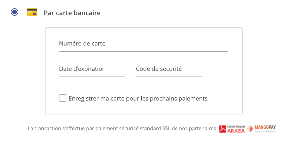Click the "Payment for Marketplaces" tagline
Image resolution: width=301 pixels, height=141 pixels.
pos(265,131)
